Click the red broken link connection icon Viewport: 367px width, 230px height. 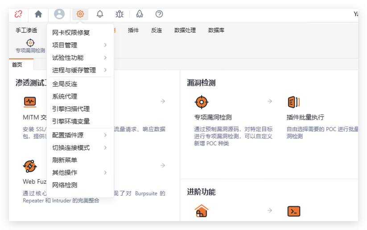[18, 14]
